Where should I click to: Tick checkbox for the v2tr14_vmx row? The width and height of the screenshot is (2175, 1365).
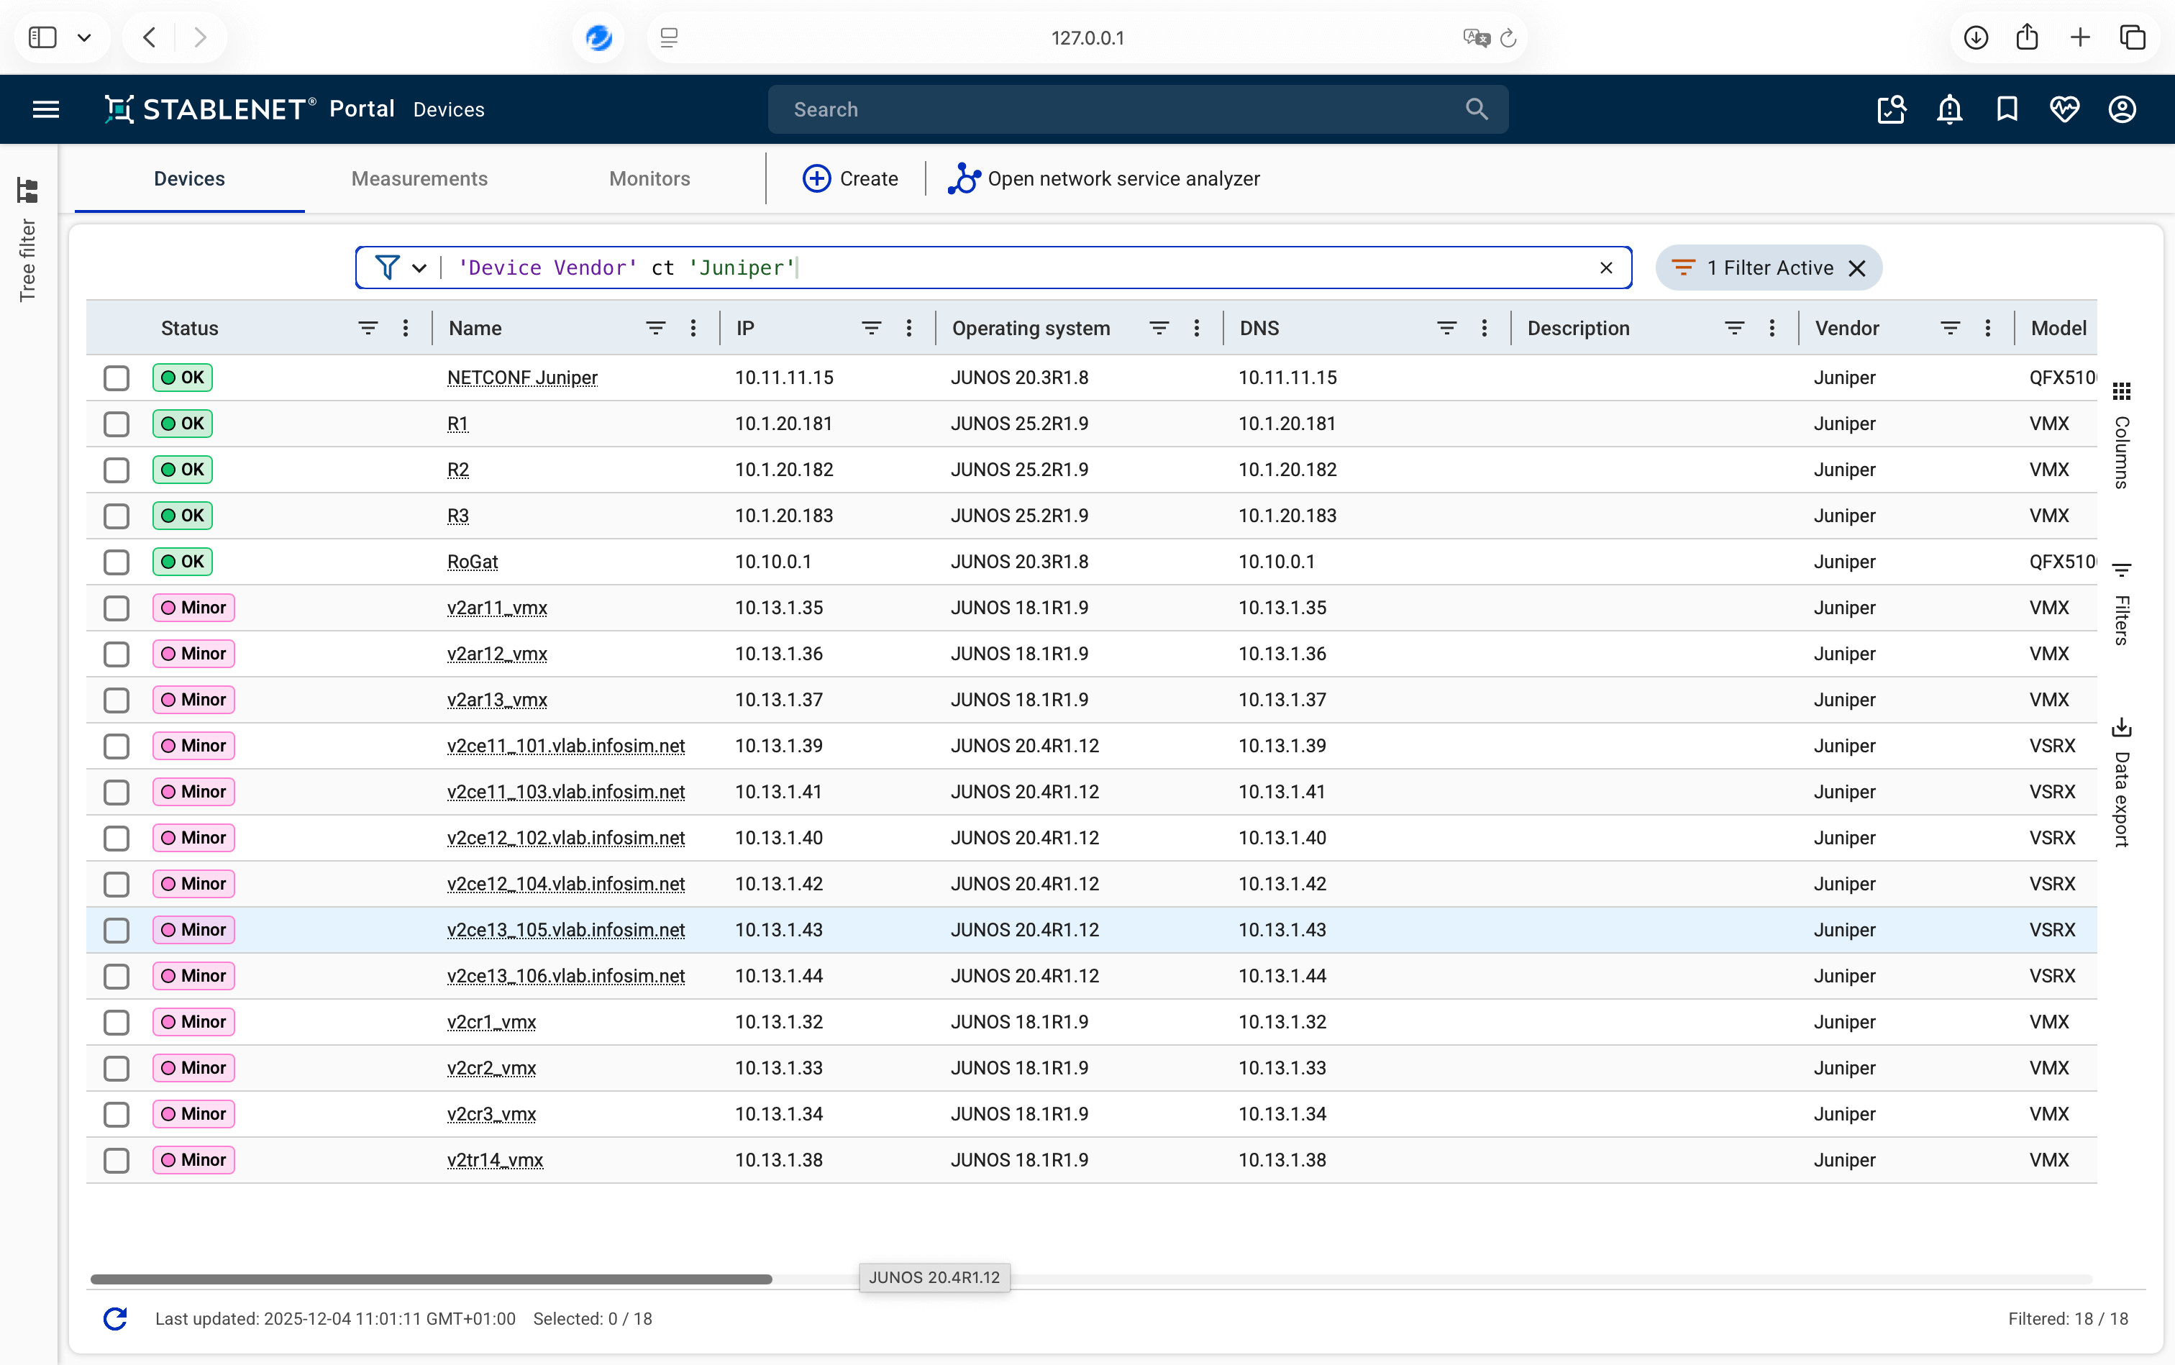pos(117,1159)
